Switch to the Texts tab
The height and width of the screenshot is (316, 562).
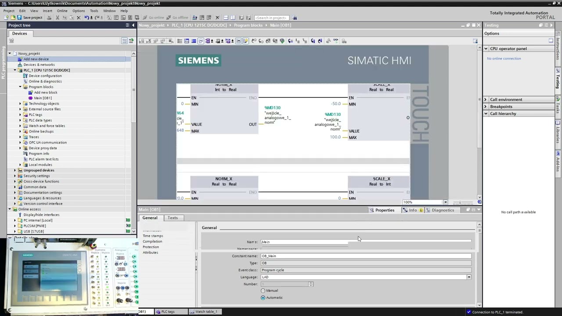point(173,218)
